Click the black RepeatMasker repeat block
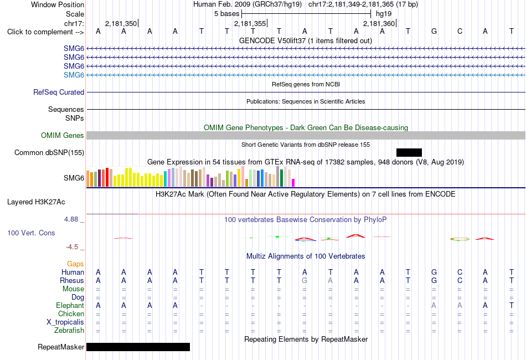This screenshot has width=526, height=360. coord(138,347)
